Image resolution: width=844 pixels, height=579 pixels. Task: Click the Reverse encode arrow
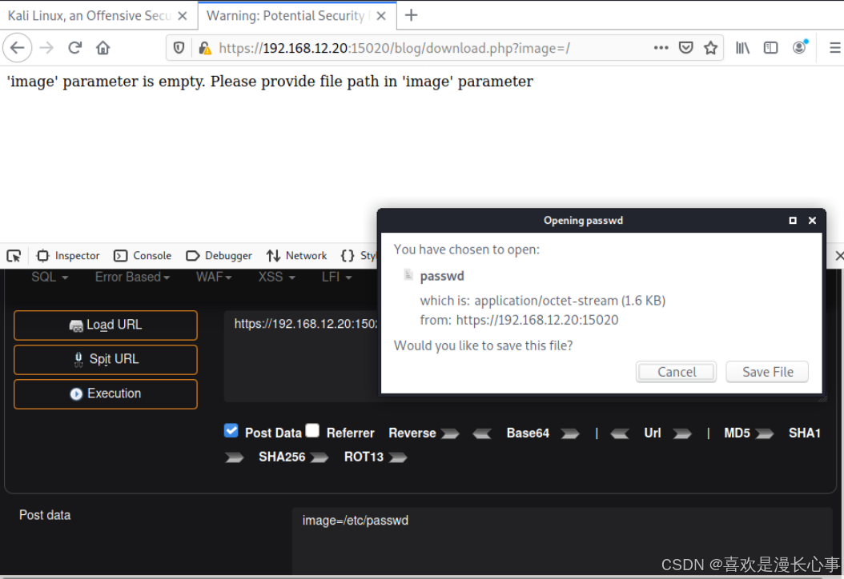tap(450, 433)
